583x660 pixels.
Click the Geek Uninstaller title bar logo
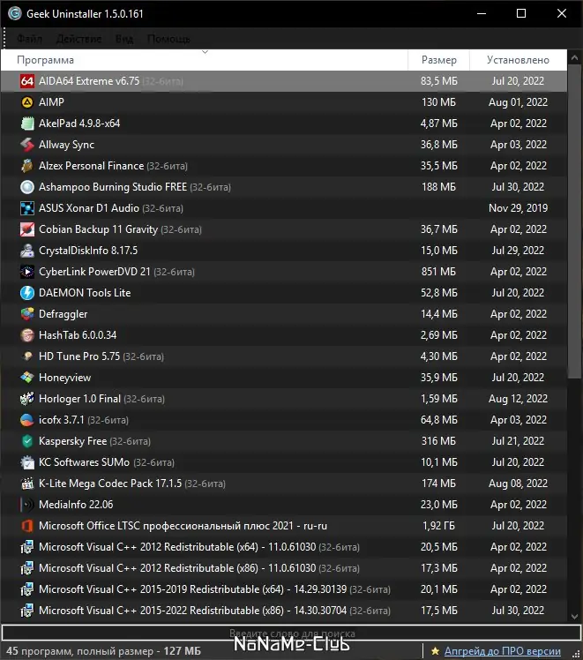click(x=15, y=13)
